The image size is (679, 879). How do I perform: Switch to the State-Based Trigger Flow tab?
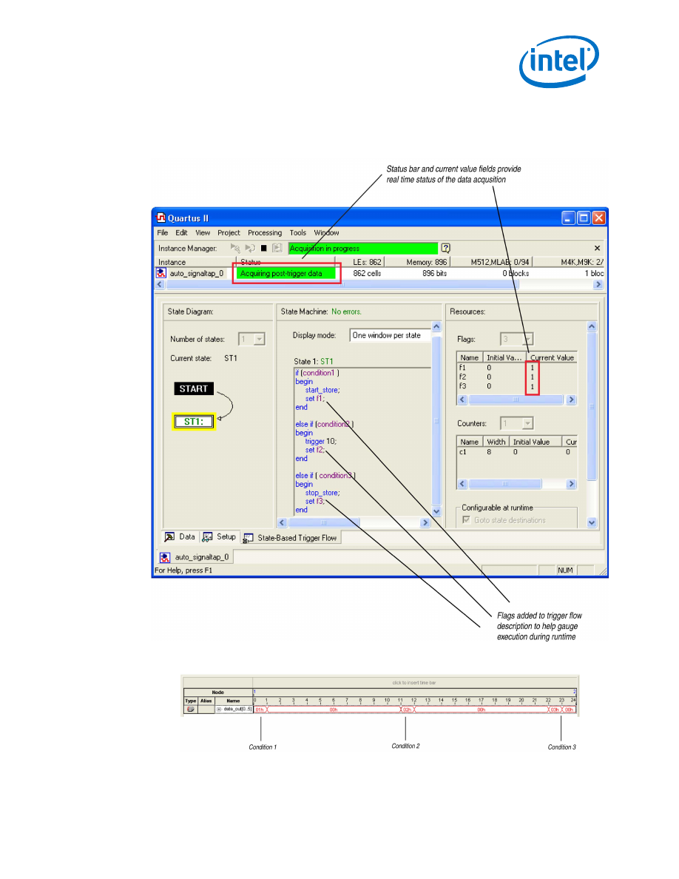(x=291, y=538)
